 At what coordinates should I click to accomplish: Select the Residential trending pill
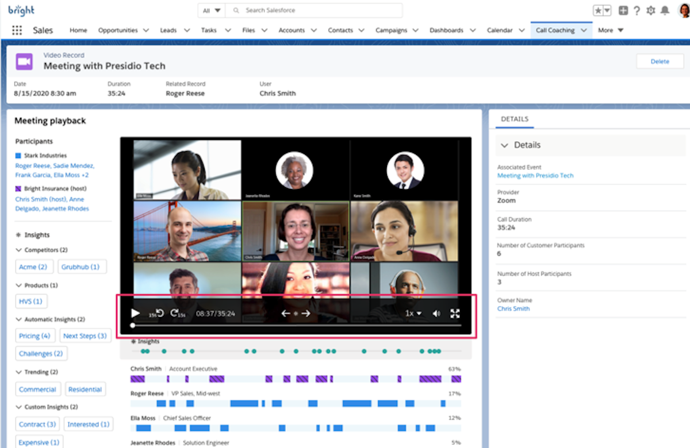(x=85, y=389)
